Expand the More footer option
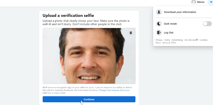This screenshot has width=213, height=105. pos(158,43)
